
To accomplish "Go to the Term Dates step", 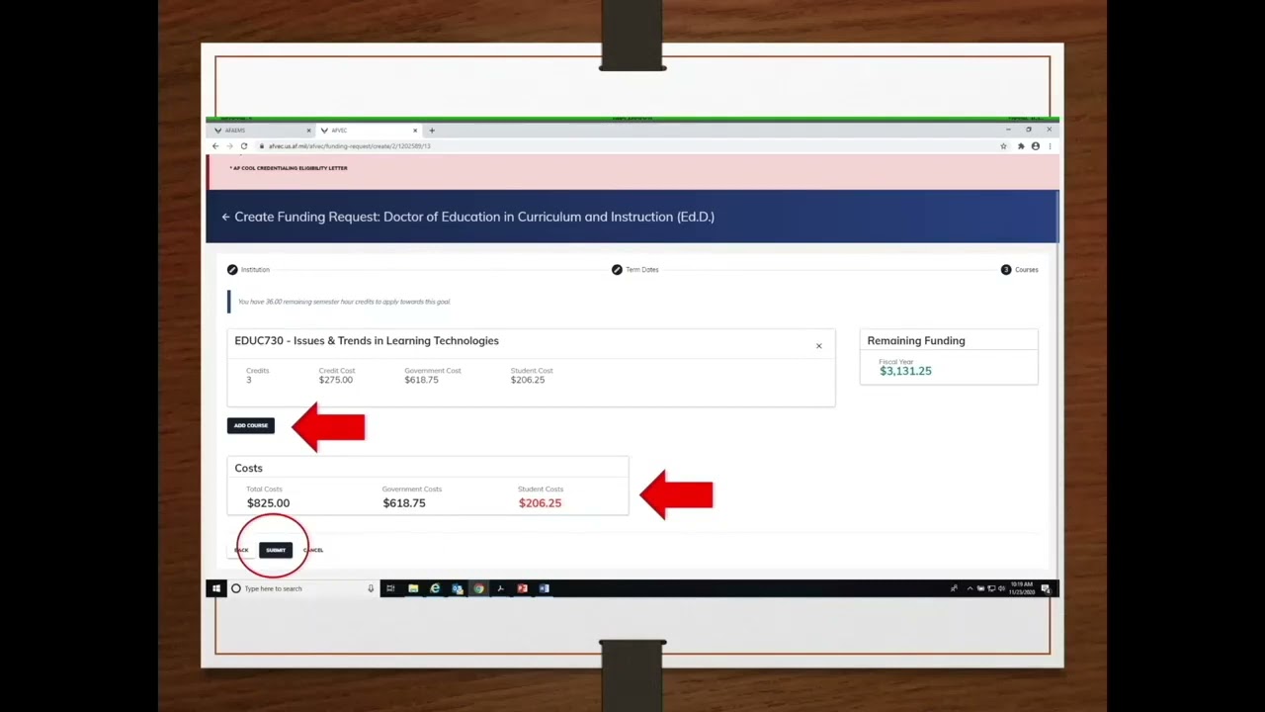I will click(x=634, y=269).
